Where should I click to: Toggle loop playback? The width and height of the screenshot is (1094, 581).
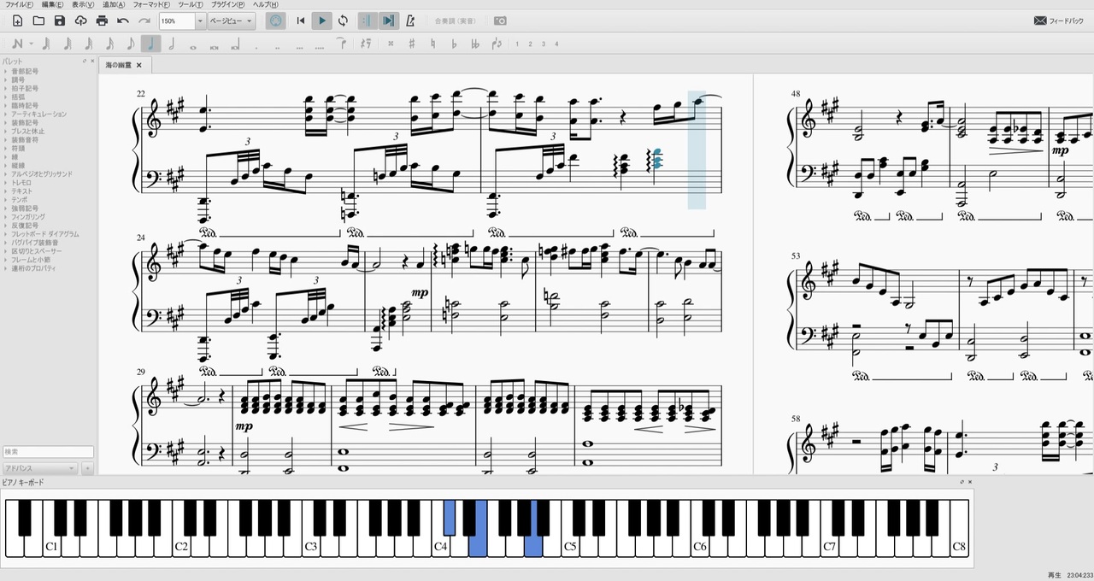(343, 21)
